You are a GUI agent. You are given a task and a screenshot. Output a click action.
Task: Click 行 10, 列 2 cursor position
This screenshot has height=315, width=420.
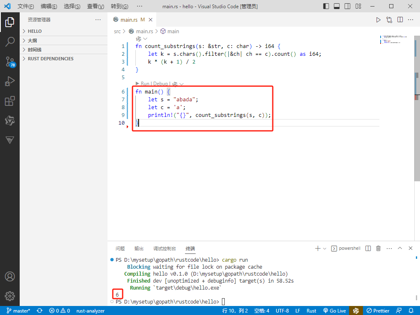pos(235,311)
